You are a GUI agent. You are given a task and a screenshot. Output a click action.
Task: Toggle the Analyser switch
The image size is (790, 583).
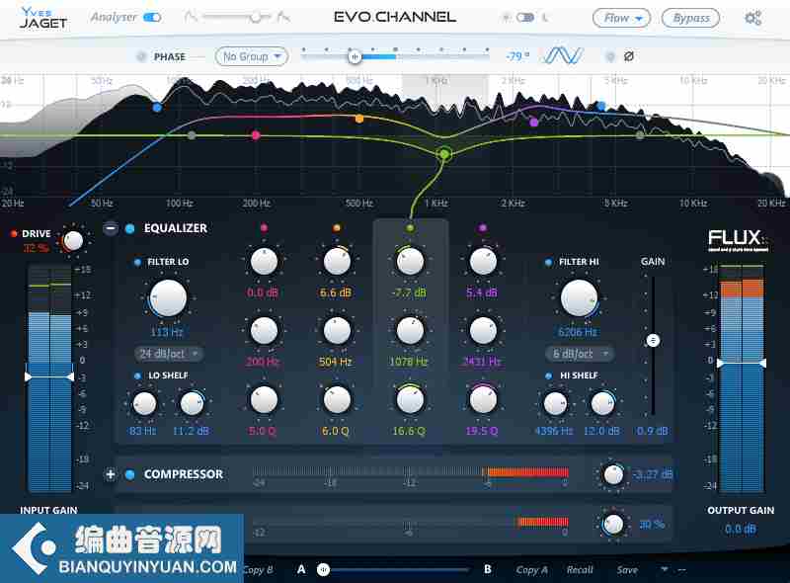(x=152, y=18)
